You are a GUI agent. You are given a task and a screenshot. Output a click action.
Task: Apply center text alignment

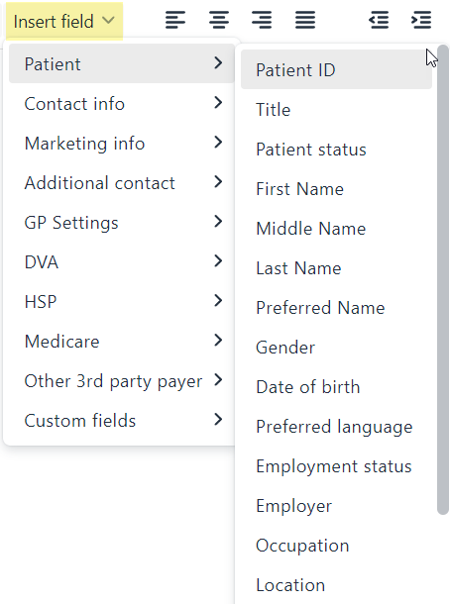pyautogui.click(x=219, y=21)
